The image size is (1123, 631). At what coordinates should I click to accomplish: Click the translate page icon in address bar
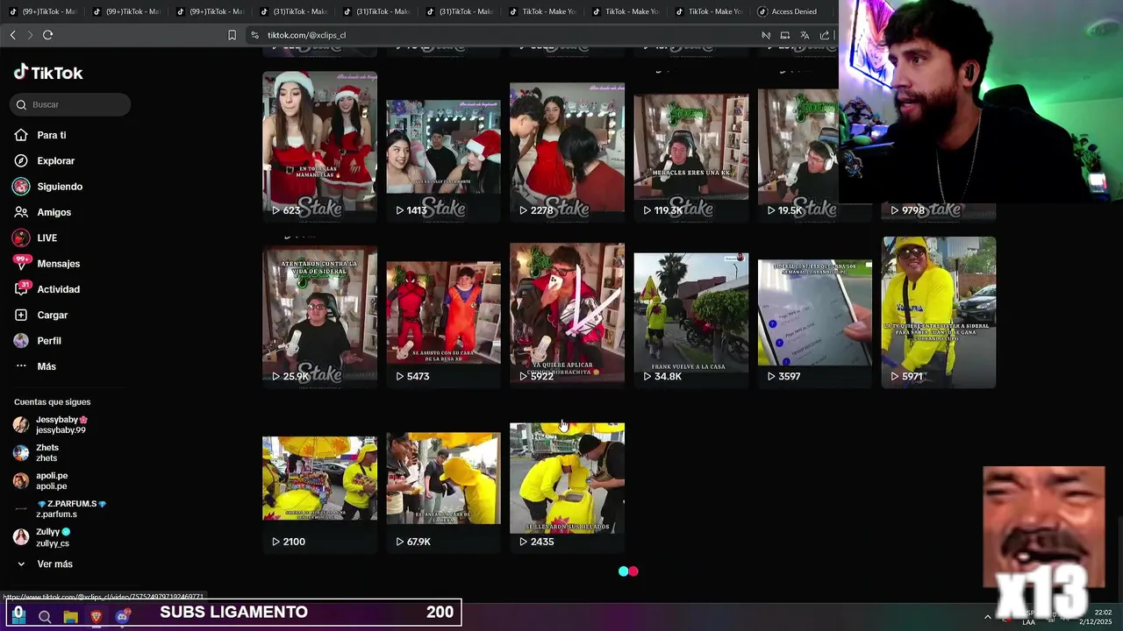click(805, 35)
